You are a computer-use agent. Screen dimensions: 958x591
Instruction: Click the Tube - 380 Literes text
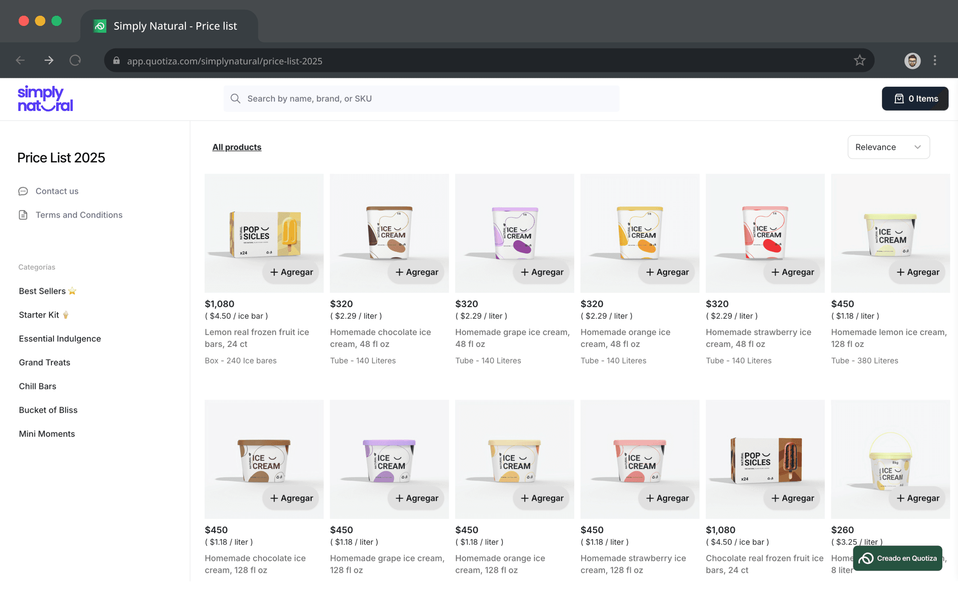865,361
